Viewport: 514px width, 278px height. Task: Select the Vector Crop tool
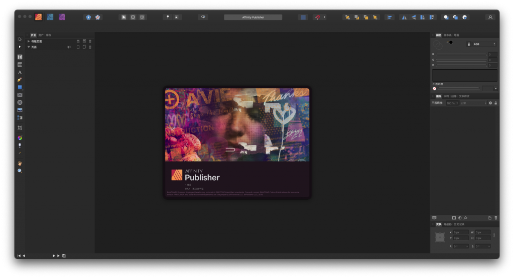(20, 128)
